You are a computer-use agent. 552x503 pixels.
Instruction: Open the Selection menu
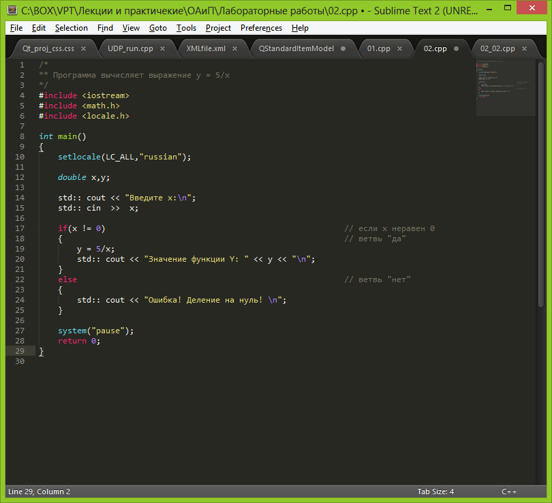(x=71, y=28)
